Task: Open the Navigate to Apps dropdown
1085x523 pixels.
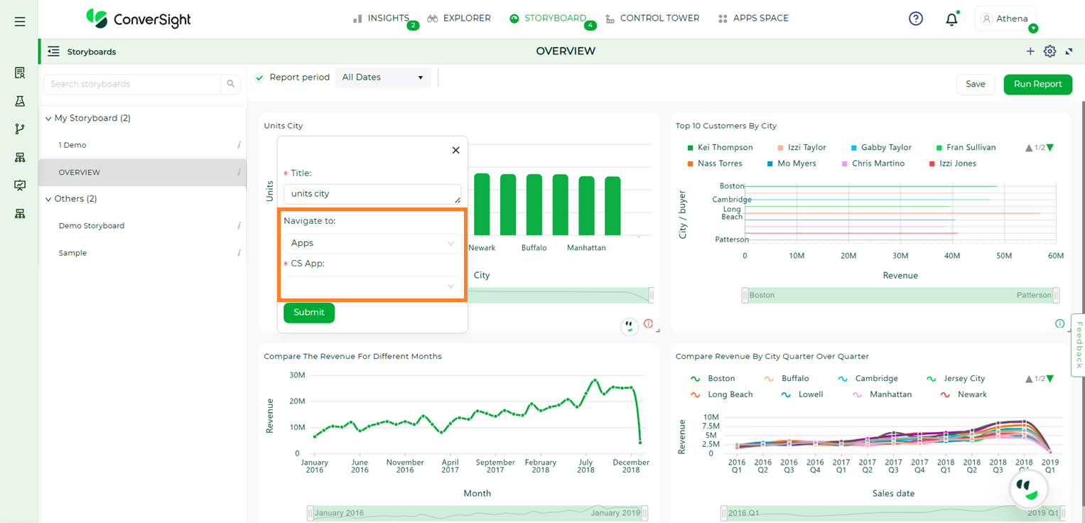Action: [372, 243]
